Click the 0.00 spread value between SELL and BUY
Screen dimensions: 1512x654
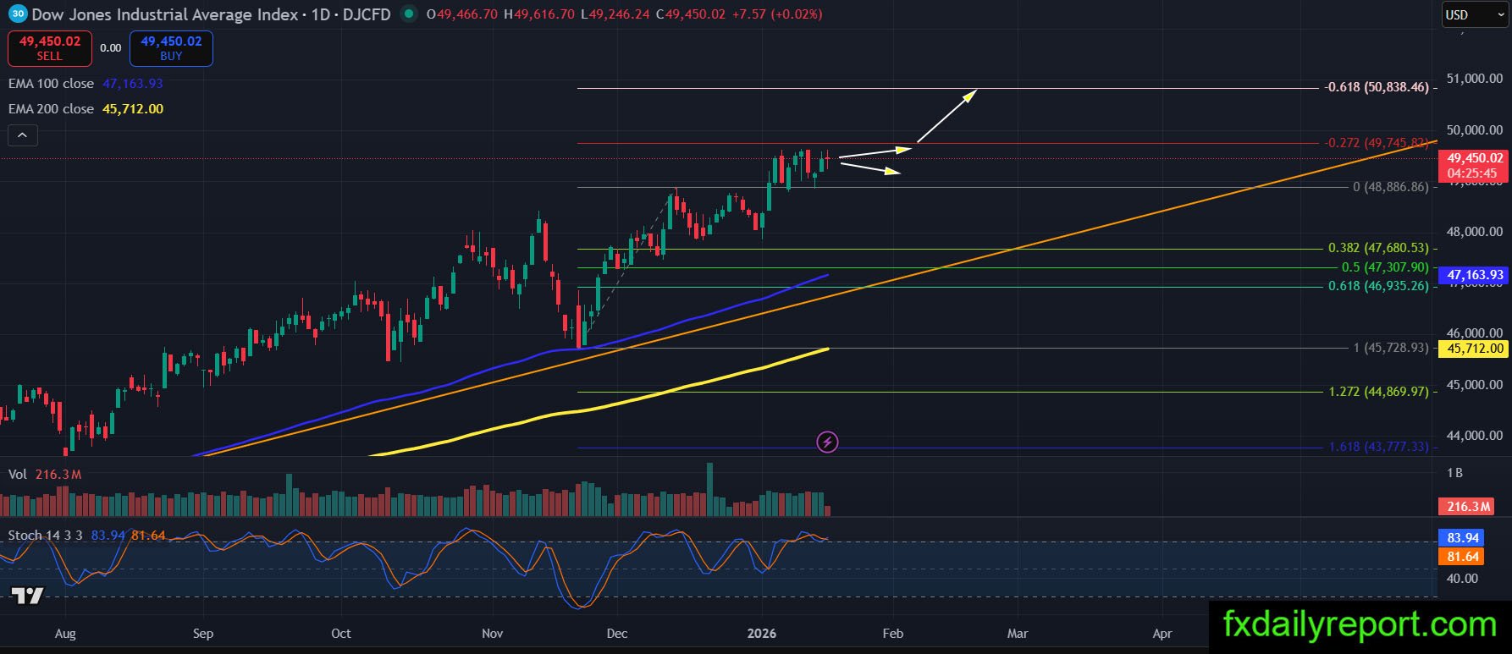point(111,48)
